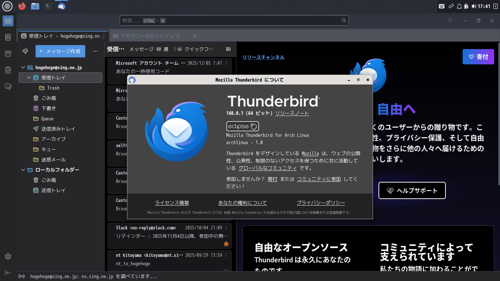Open message list display options icon
Image resolution: width=500 pixels, height=281 pixels.
228,49
